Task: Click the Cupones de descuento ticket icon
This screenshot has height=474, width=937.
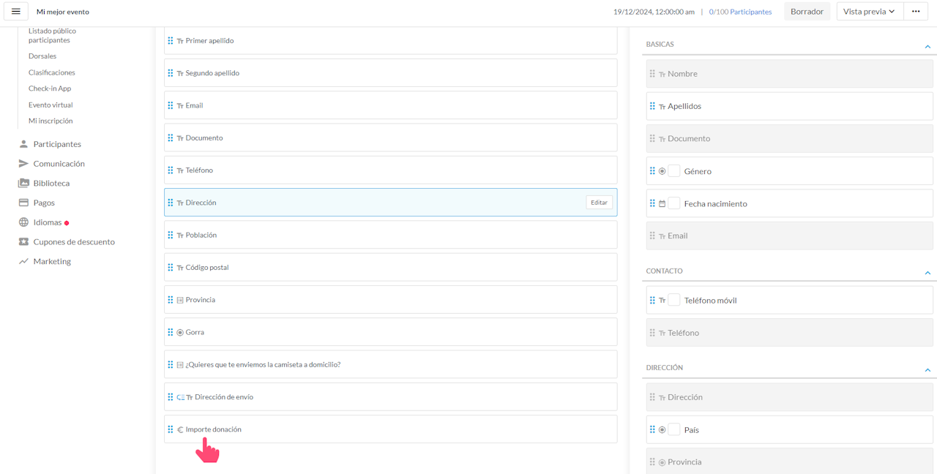Action: tap(23, 242)
